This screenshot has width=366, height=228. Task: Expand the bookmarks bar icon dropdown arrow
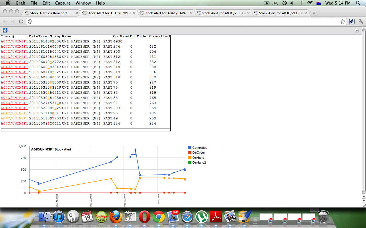click(9, 30)
